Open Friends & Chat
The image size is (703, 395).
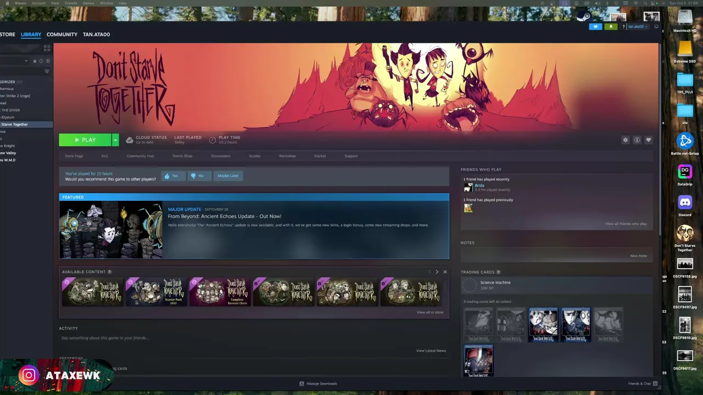click(643, 383)
